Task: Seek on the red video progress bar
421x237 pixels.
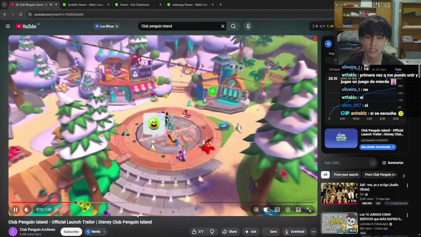Action: (163, 203)
